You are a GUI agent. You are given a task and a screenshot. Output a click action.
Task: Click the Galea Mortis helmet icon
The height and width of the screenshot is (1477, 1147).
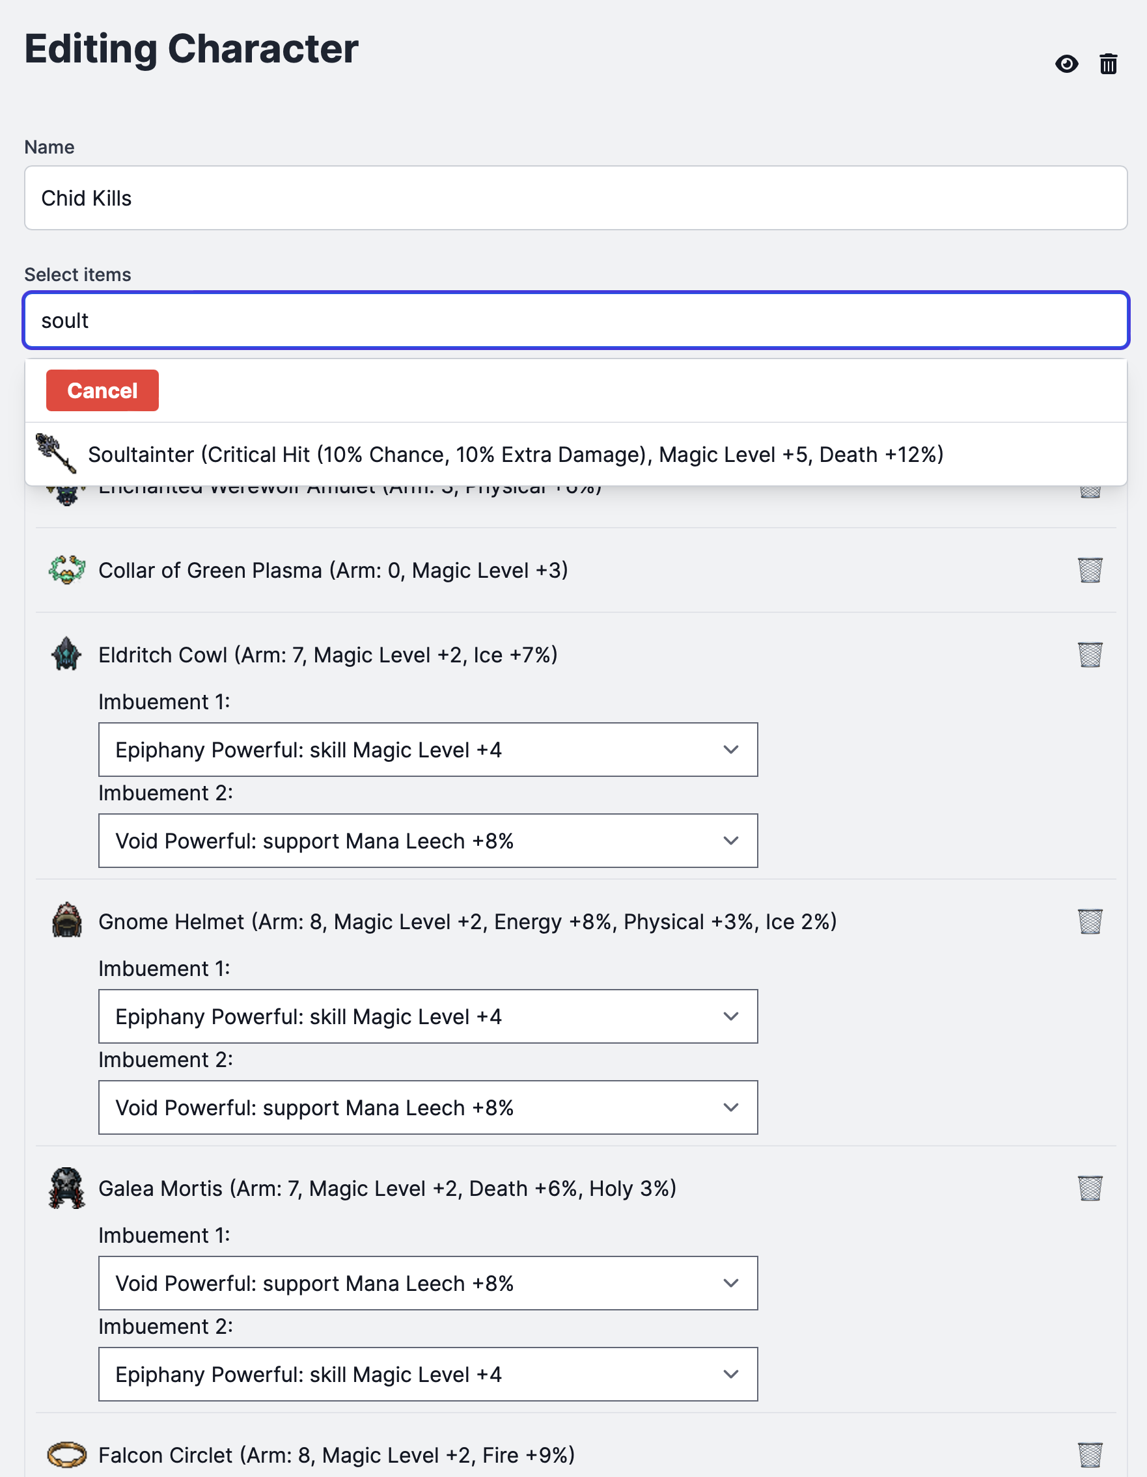66,1188
